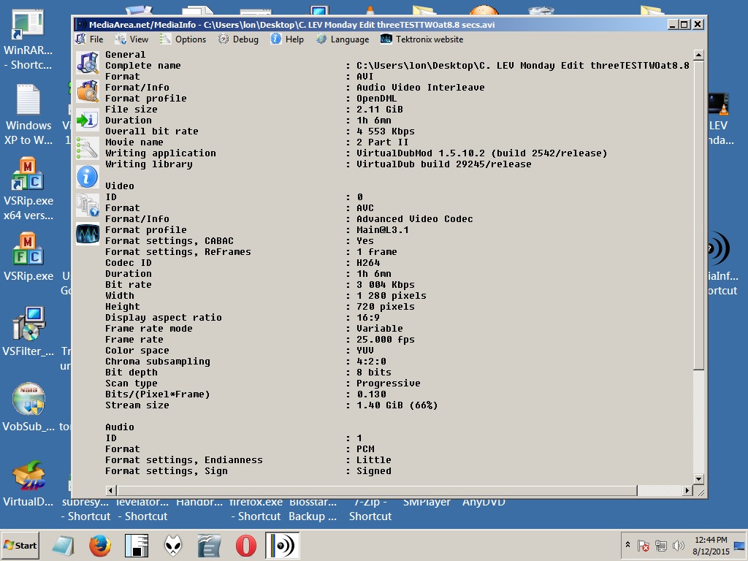This screenshot has width=748, height=561.
Task: Open the File menu
Action: [90, 39]
